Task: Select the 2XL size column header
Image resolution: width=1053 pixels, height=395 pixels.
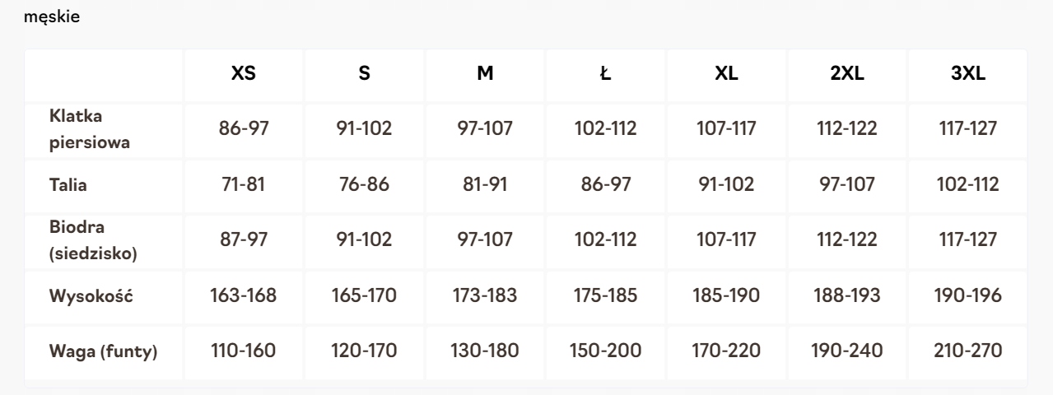Action: pyautogui.click(x=847, y=73)
